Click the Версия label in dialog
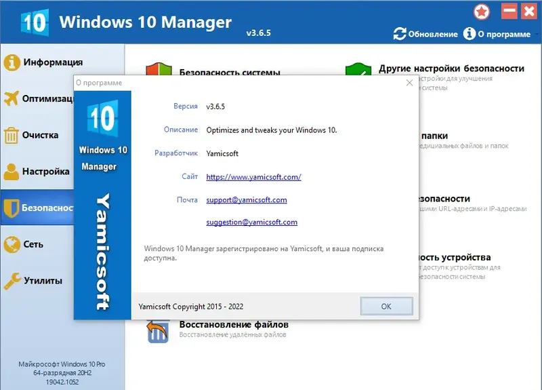Viewport: 542px width, 390px height. (x=186, y=106)
